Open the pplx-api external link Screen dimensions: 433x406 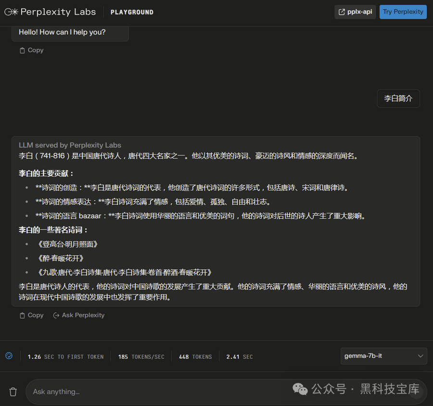pos(355,12)
